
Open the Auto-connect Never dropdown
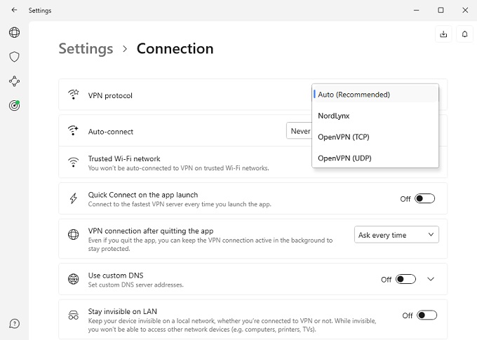(299, 131)
